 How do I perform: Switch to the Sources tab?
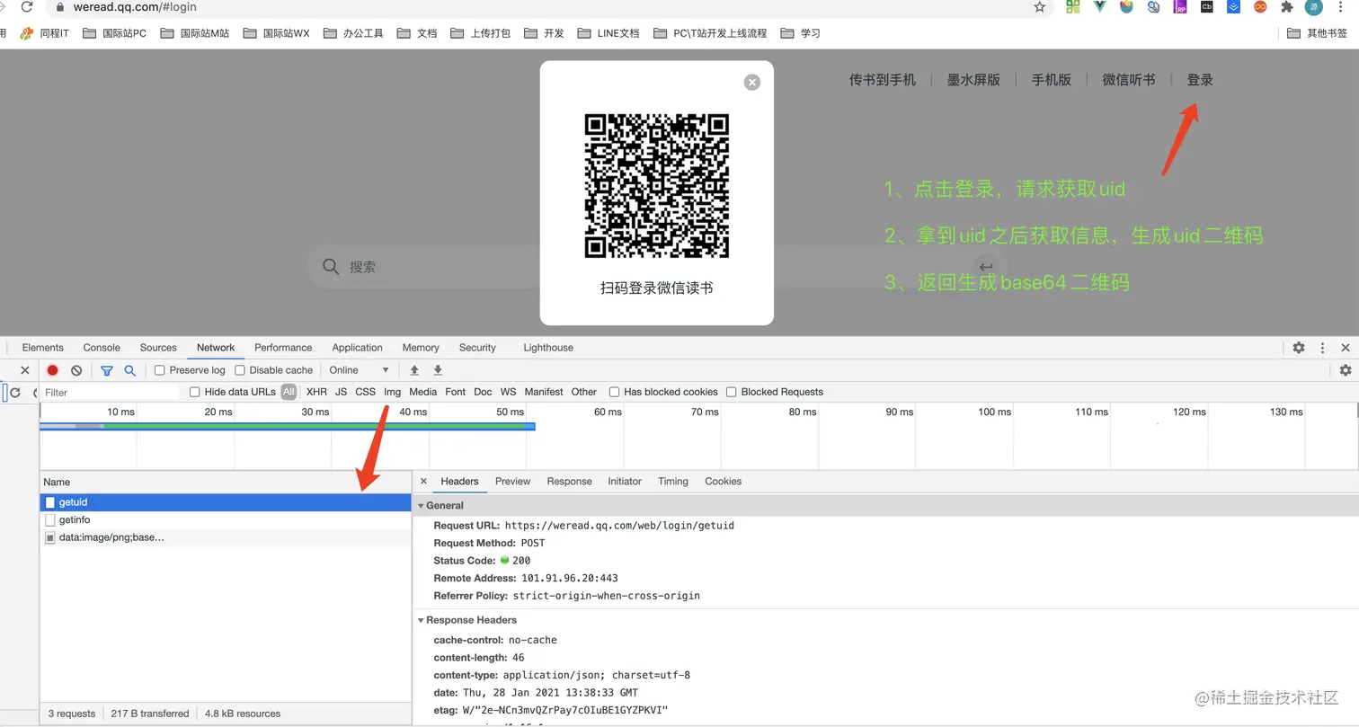pos(158,348)
